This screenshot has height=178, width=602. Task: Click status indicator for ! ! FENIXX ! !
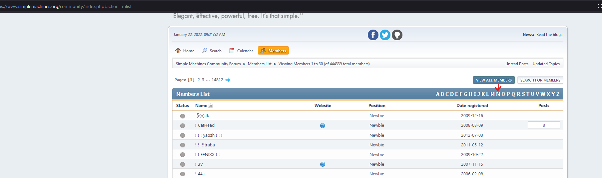[183, 155]
